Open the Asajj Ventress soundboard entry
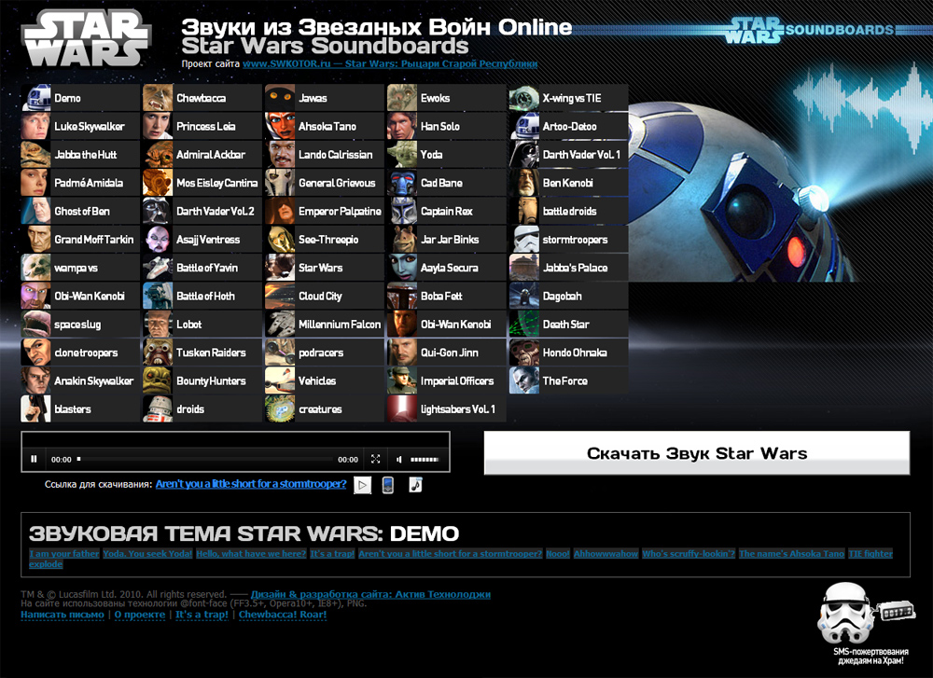Screen dimensions: 933x678 coord(202,239)
